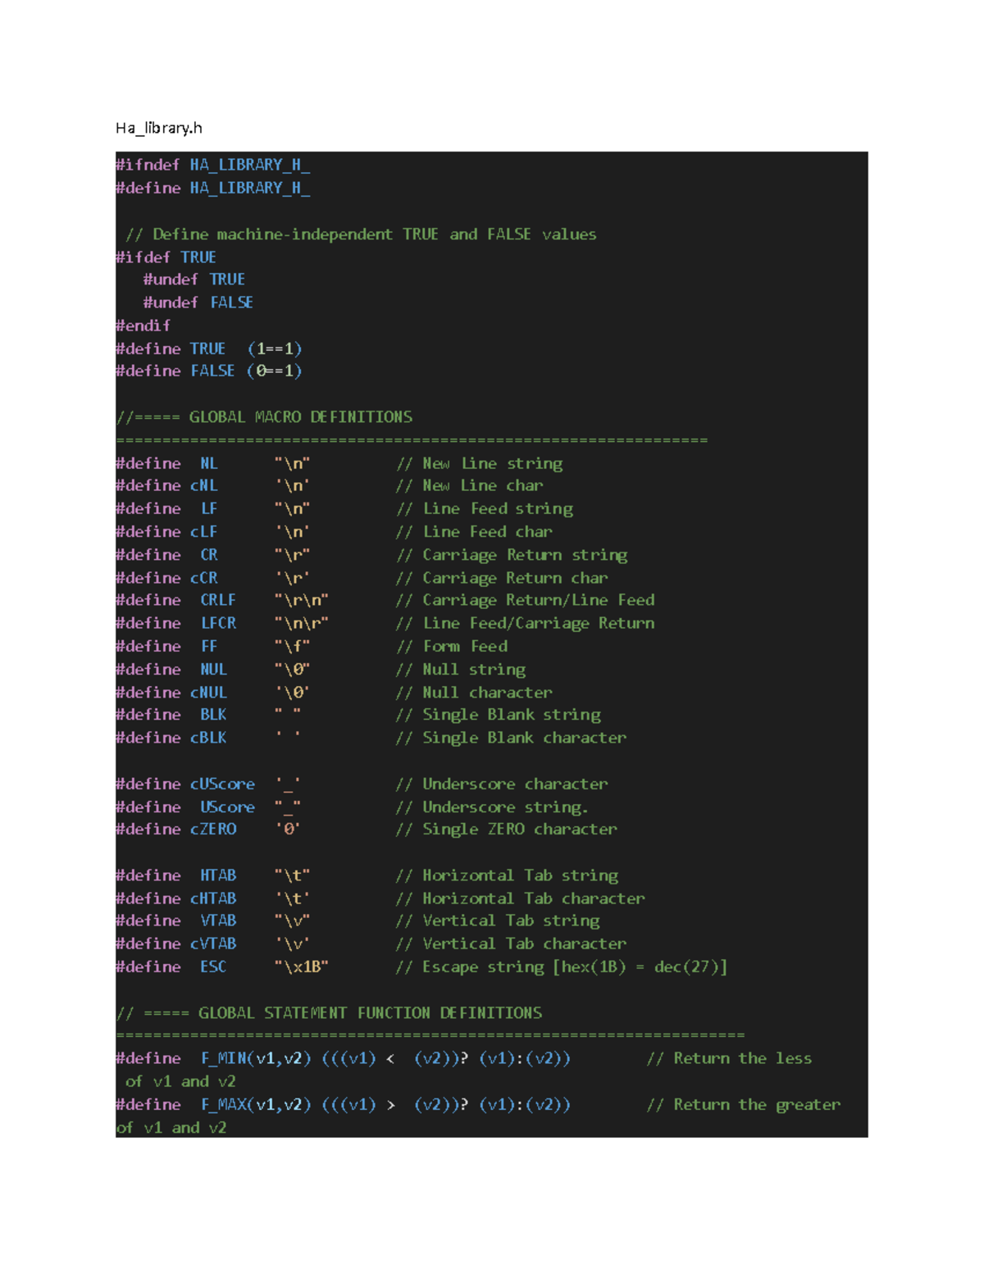Click the F_MIN(v1,v2) macro name
This screenshot has width=984, height=1273.
(x=256, y=1059)
